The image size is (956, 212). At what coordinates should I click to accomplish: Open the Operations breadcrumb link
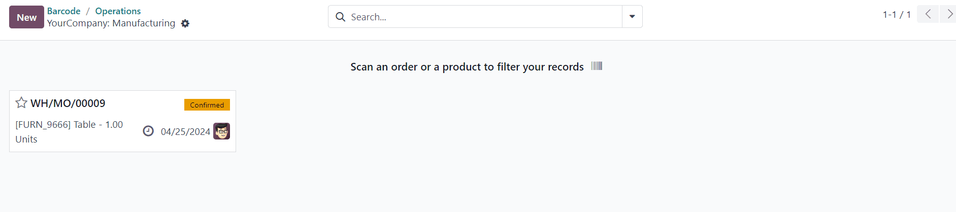tap(118, 11)
